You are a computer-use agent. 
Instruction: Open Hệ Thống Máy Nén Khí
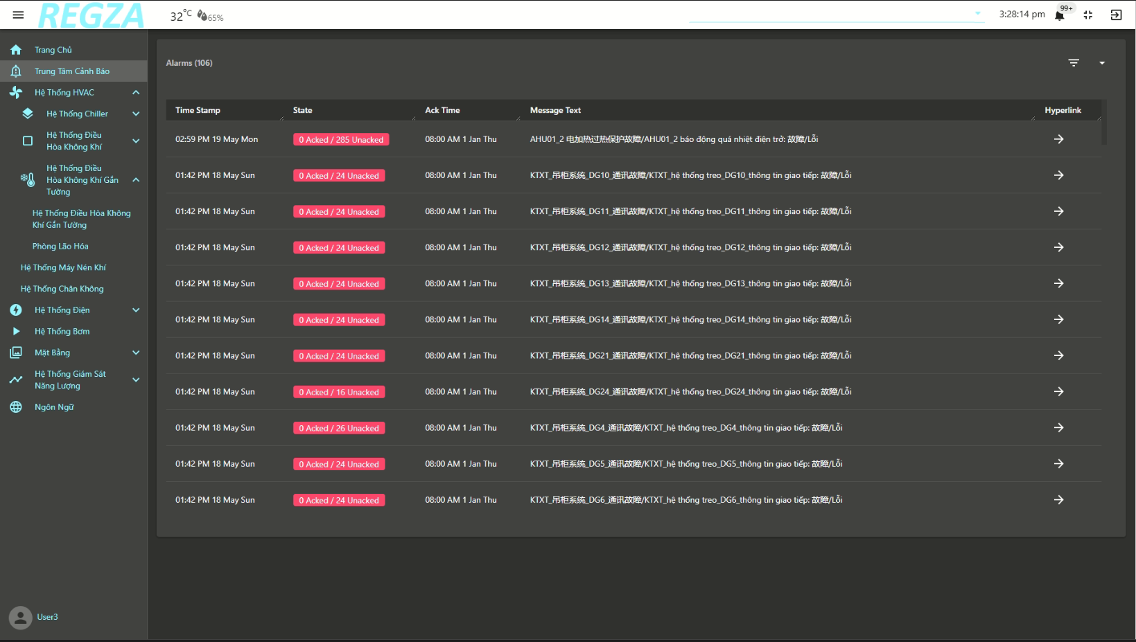pyautogui.click(x=63, y=268)
